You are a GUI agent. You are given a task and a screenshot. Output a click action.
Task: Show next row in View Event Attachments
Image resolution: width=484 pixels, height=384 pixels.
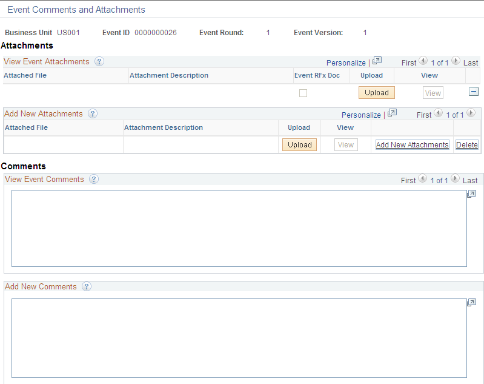[x=456, y=61]
